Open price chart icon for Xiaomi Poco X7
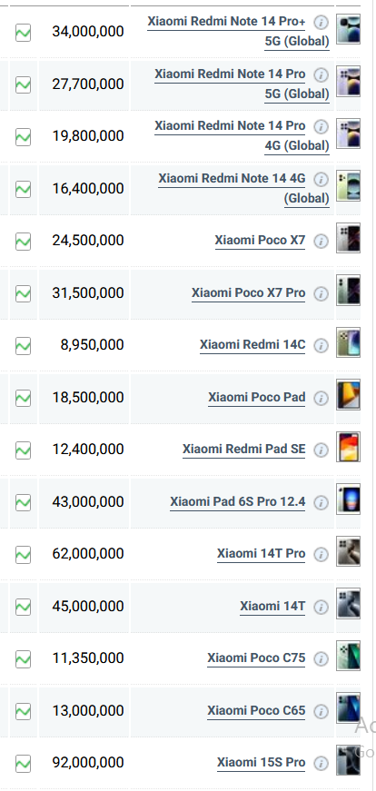Image resolution: width=376 pixels, height=791 pixels. (23, 242)
